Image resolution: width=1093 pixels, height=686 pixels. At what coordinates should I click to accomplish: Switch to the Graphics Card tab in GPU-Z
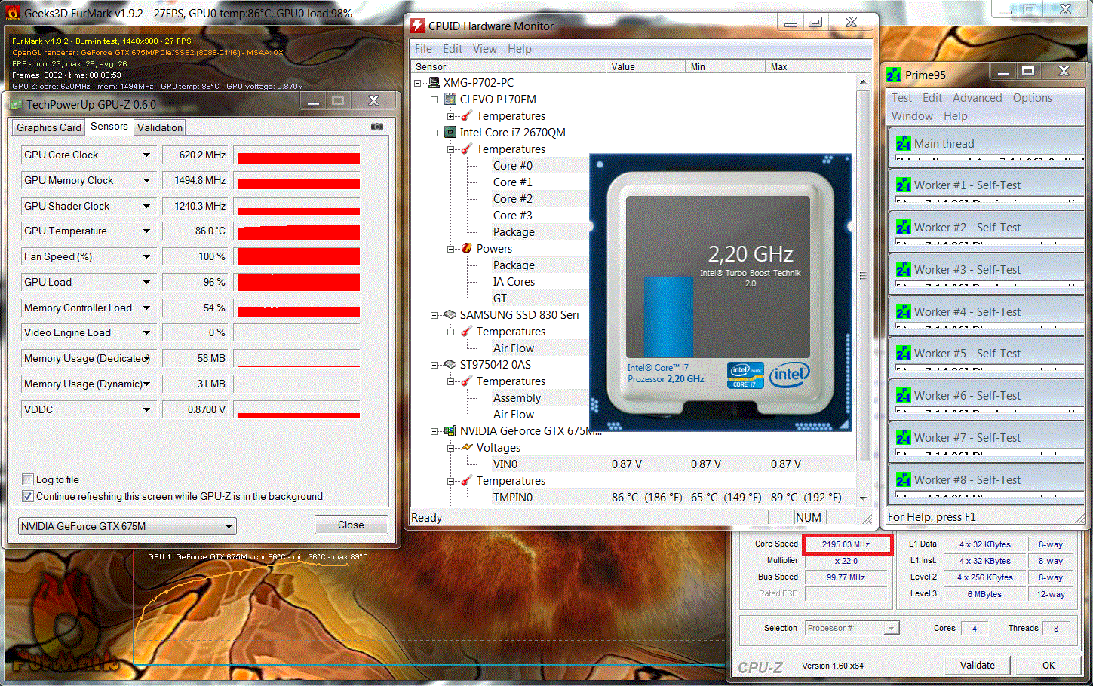[49, 127]
